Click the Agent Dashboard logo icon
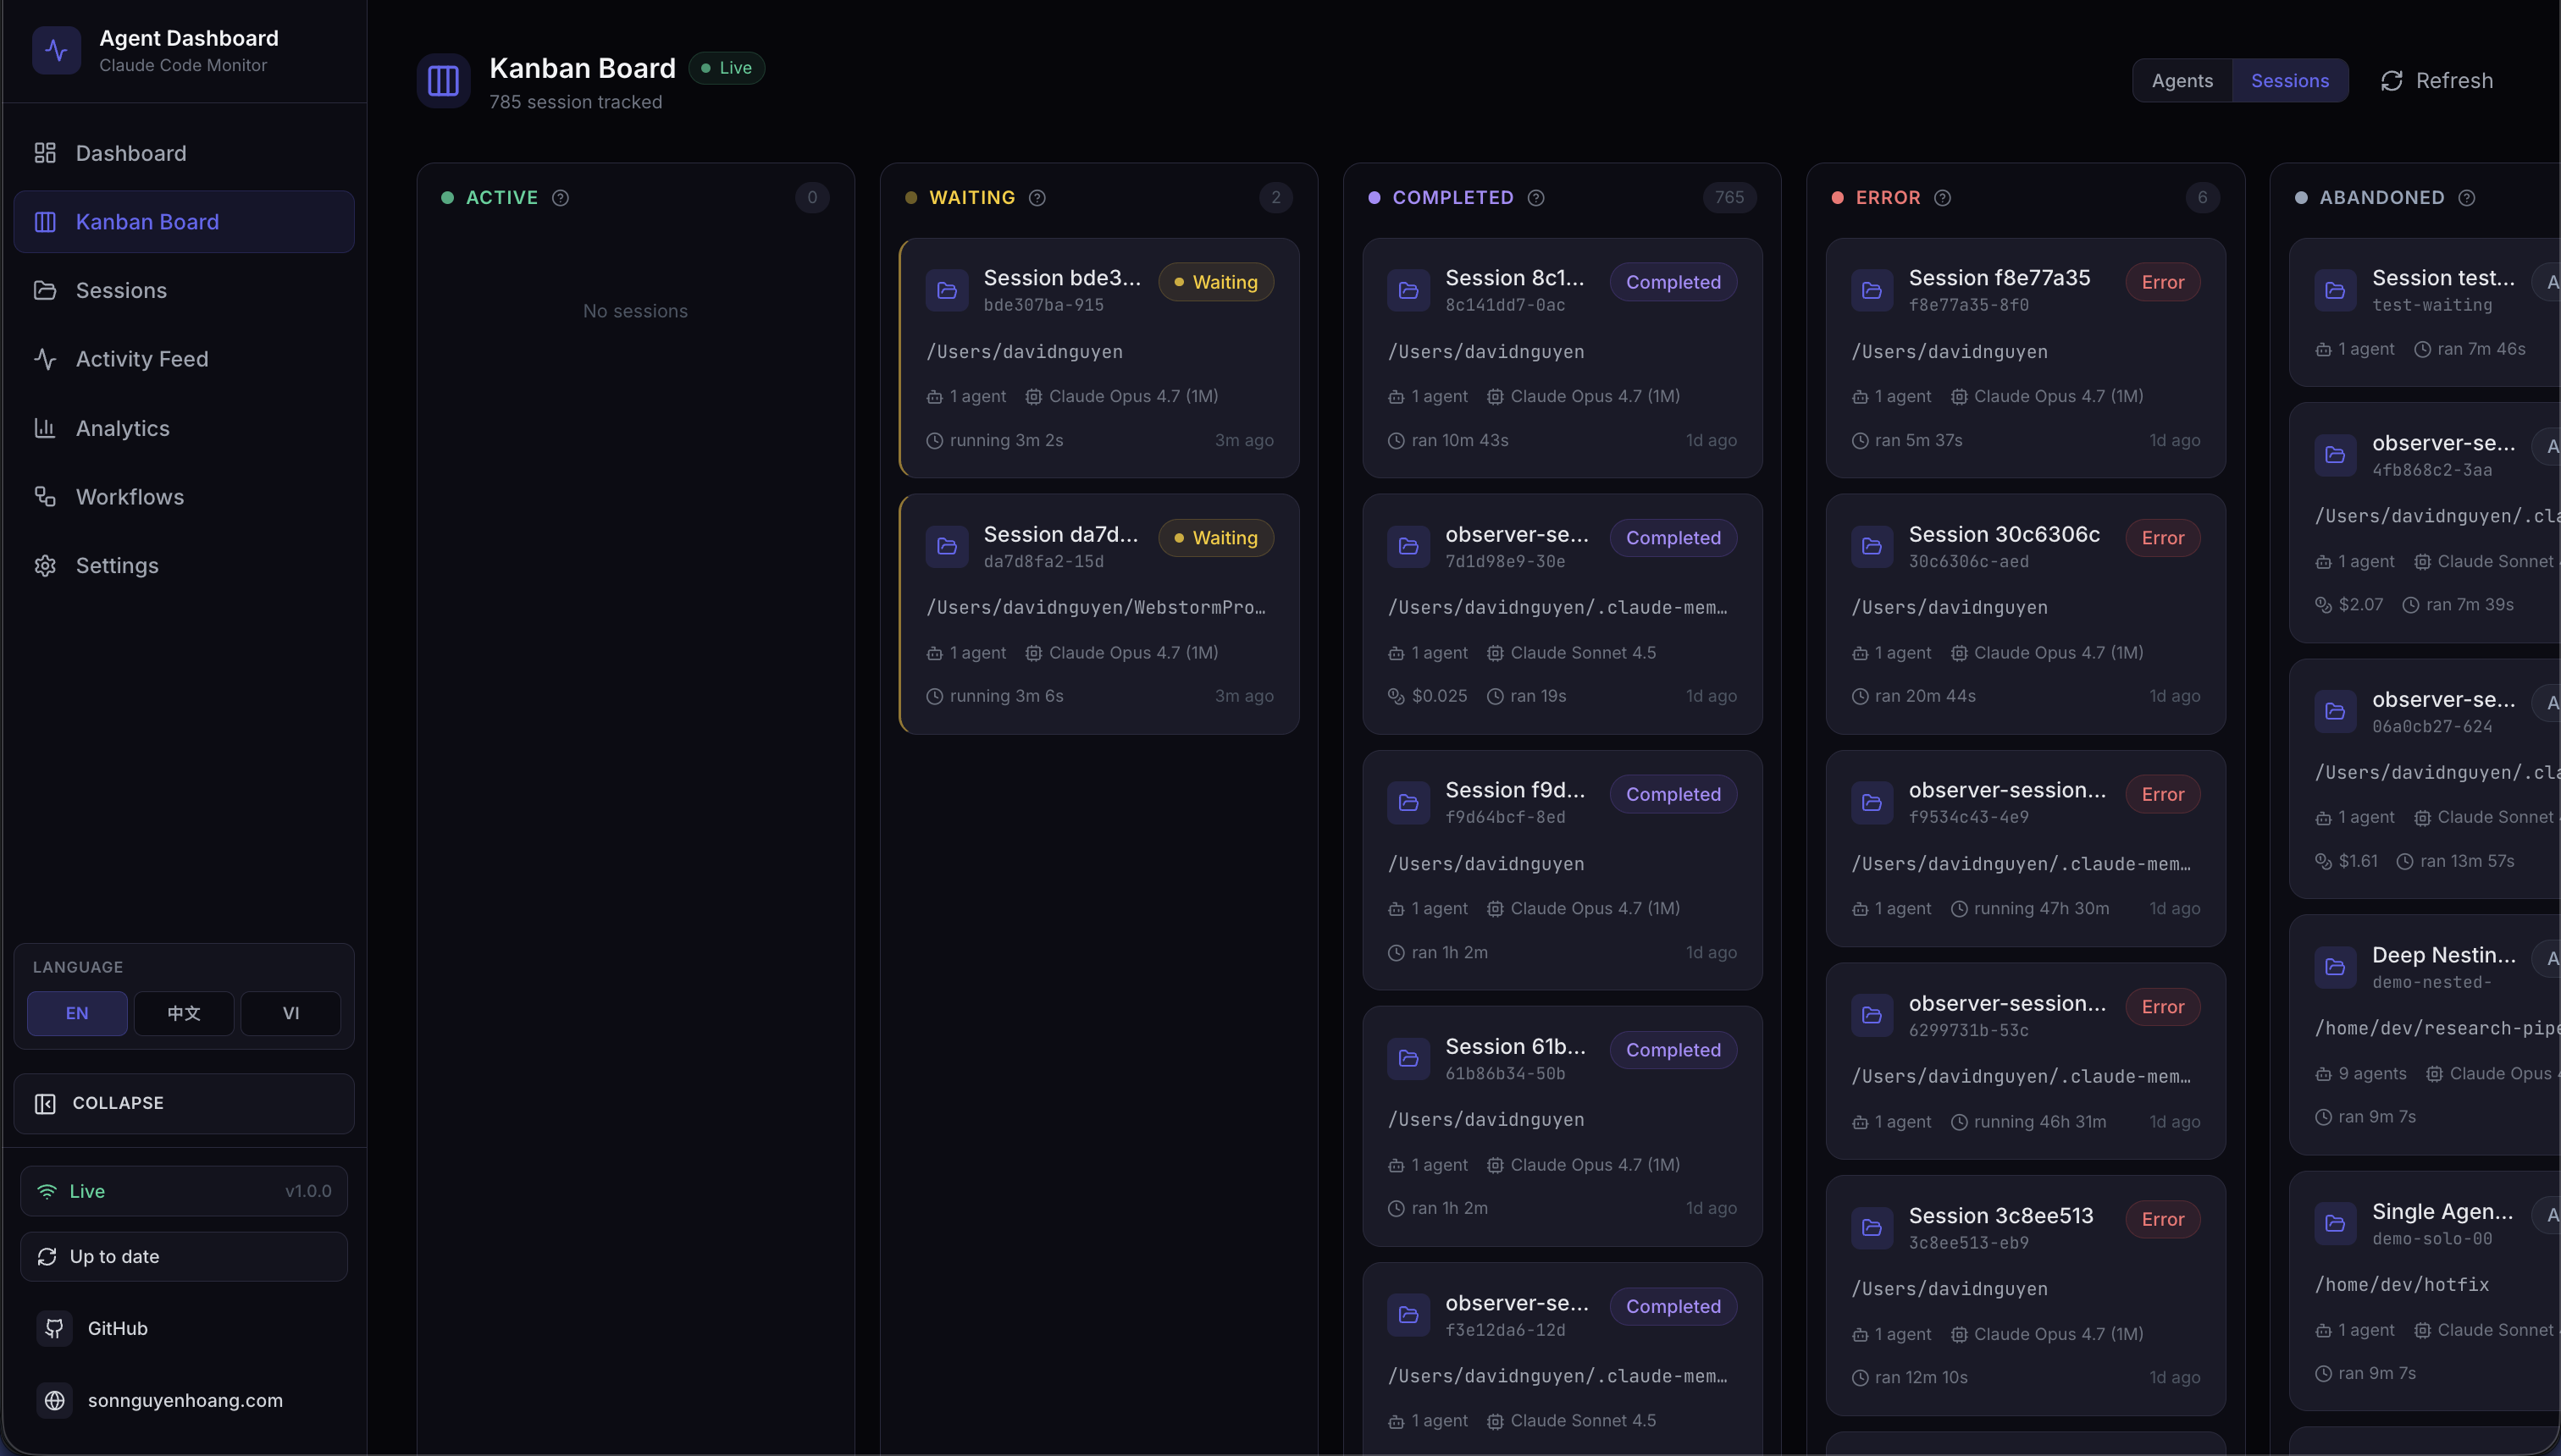 click(x=56, y=50)
